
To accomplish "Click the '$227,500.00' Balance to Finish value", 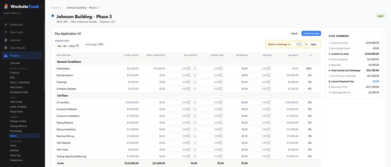I will (x=372, y=87).
